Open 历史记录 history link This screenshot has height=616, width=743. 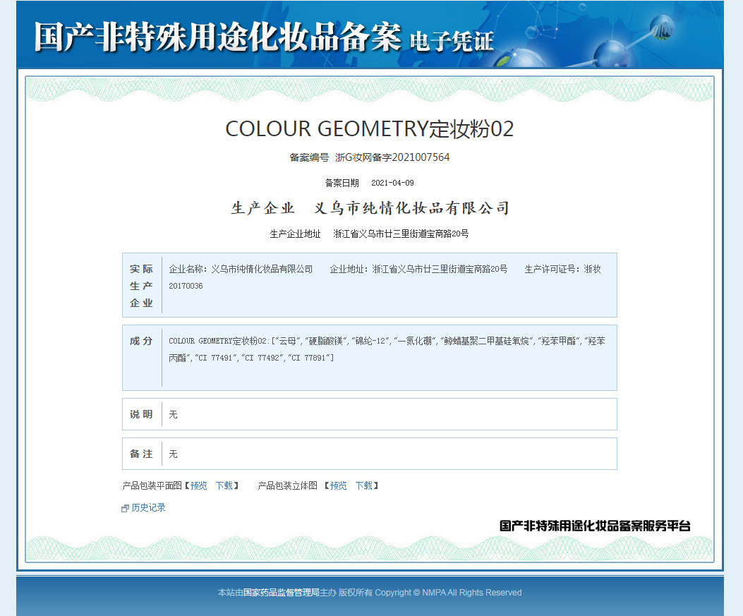(x=148, y=507)
